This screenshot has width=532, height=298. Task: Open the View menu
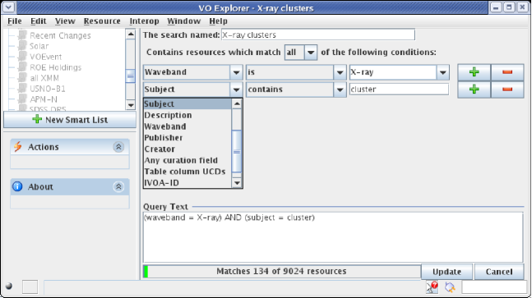coord(65,21)
